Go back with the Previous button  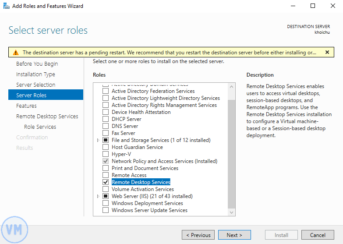[x=198, y=235]
